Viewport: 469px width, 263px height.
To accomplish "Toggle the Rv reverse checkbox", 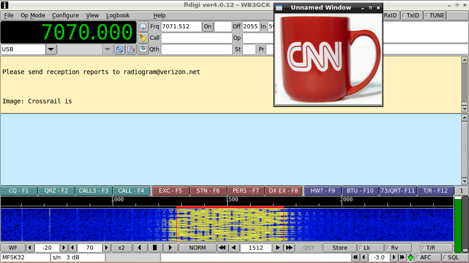I will (398, 248).
